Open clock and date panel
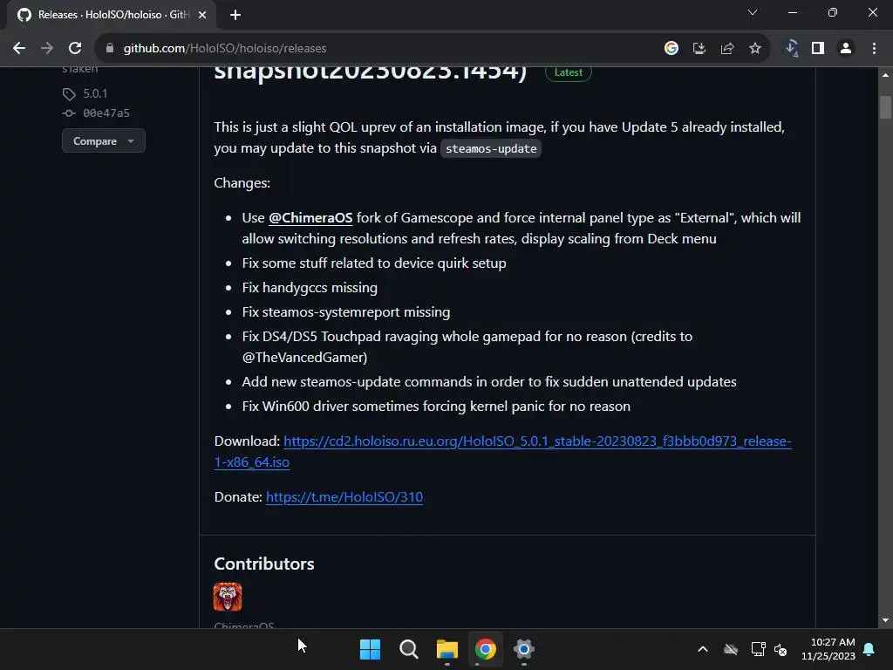893x670 pixels. pos(828,649)
